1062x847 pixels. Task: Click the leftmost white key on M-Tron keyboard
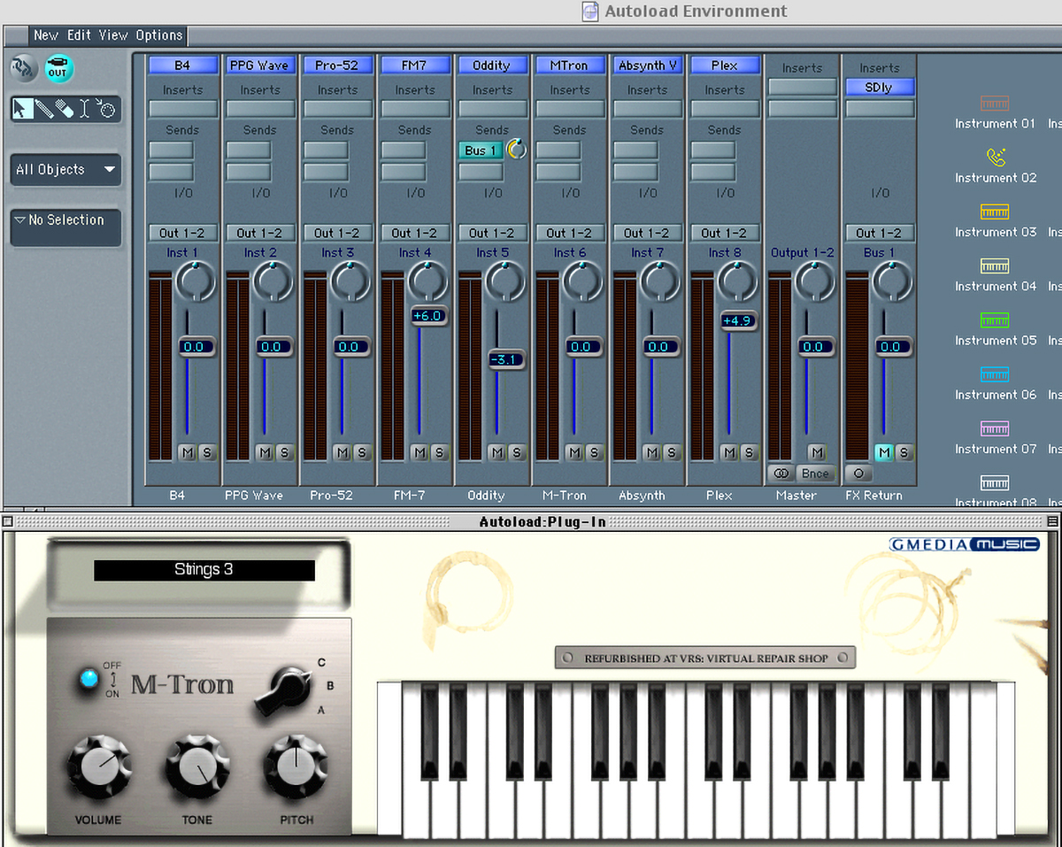coord(390,758)
